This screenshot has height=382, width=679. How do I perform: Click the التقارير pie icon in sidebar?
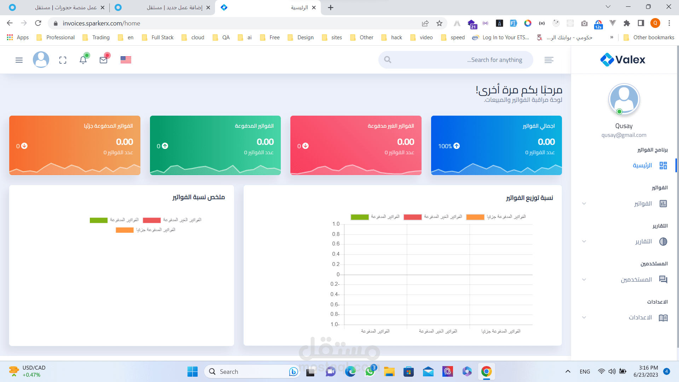[x=663, y=242]
